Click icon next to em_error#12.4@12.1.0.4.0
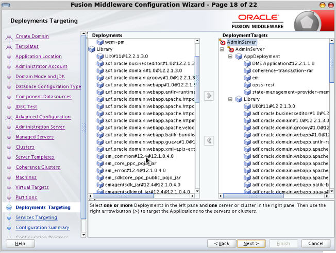 (100, 171)
